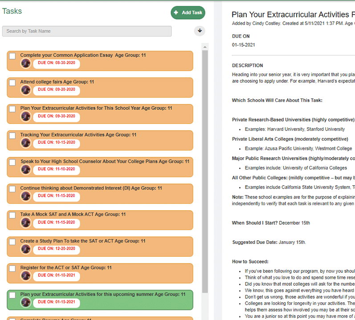Select the Take A Mock SAT and A Mock ACT task
Screen dimensions: 355x320
[100, 220]
